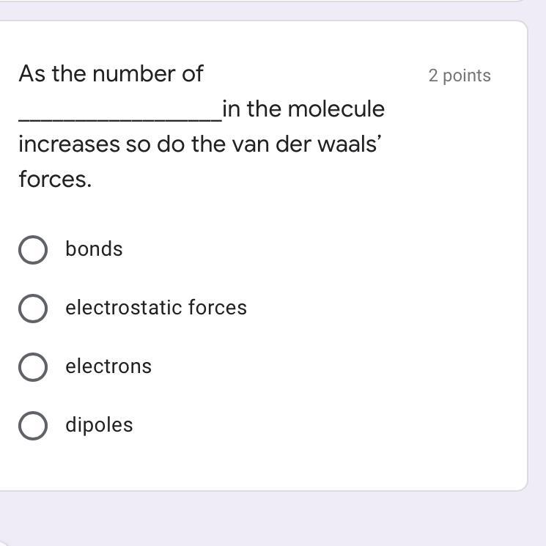Click the 'dipoles' answer label text

tap(99, 425)
